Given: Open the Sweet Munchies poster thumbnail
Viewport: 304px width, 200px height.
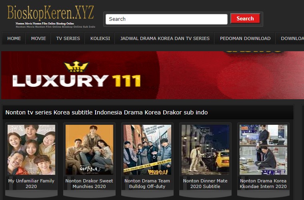Looking at the screenshot, I should [89, 150].
